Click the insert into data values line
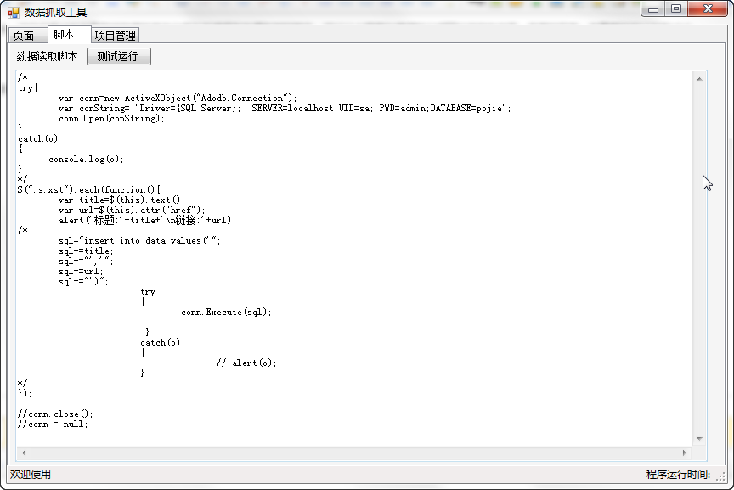Screen dimensions: 734x490 coord(139,240)
